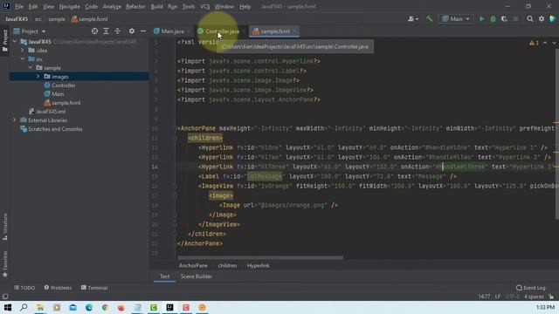Click the warning indicator in editor corner
The height and width of the screenshot is (314, 559).
tap(534, 43)
